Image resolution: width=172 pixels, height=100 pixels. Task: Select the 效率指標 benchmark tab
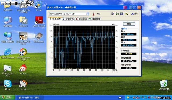point(55,19)
